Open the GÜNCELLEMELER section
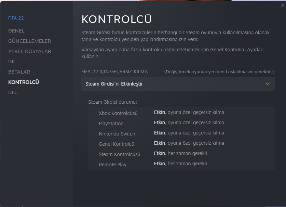286x207 pixels. coord(29,41)
